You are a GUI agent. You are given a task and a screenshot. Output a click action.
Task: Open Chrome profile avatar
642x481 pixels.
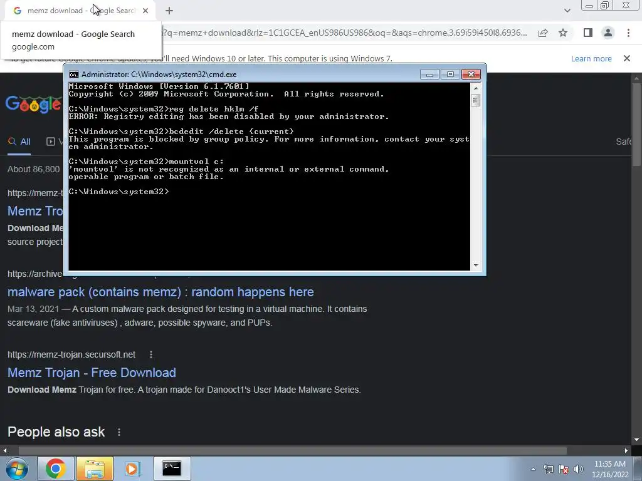608,33
